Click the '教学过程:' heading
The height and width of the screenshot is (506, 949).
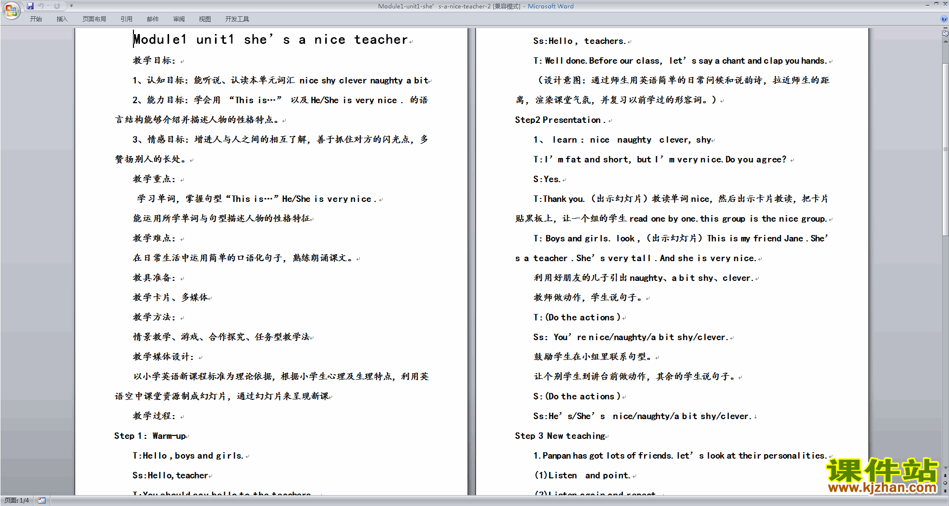point(154,416)
